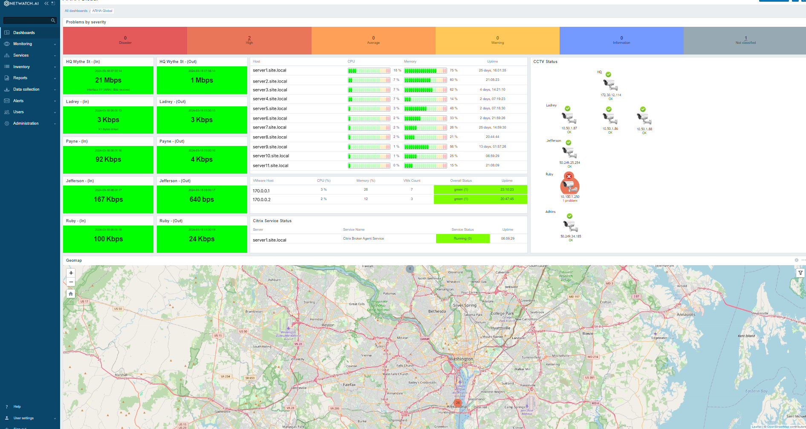Expand the Reports chevron arrow
Image resolution: width=806 pixels, height=429 pixels.
coord(55,78)
